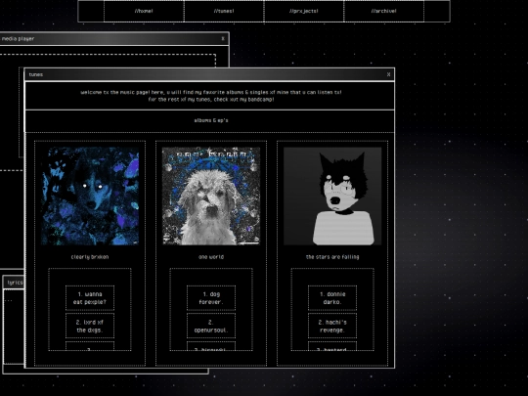The image size is (528, 396).
Task: Click the 'clearly broken' album title
Action: point(90,257)
